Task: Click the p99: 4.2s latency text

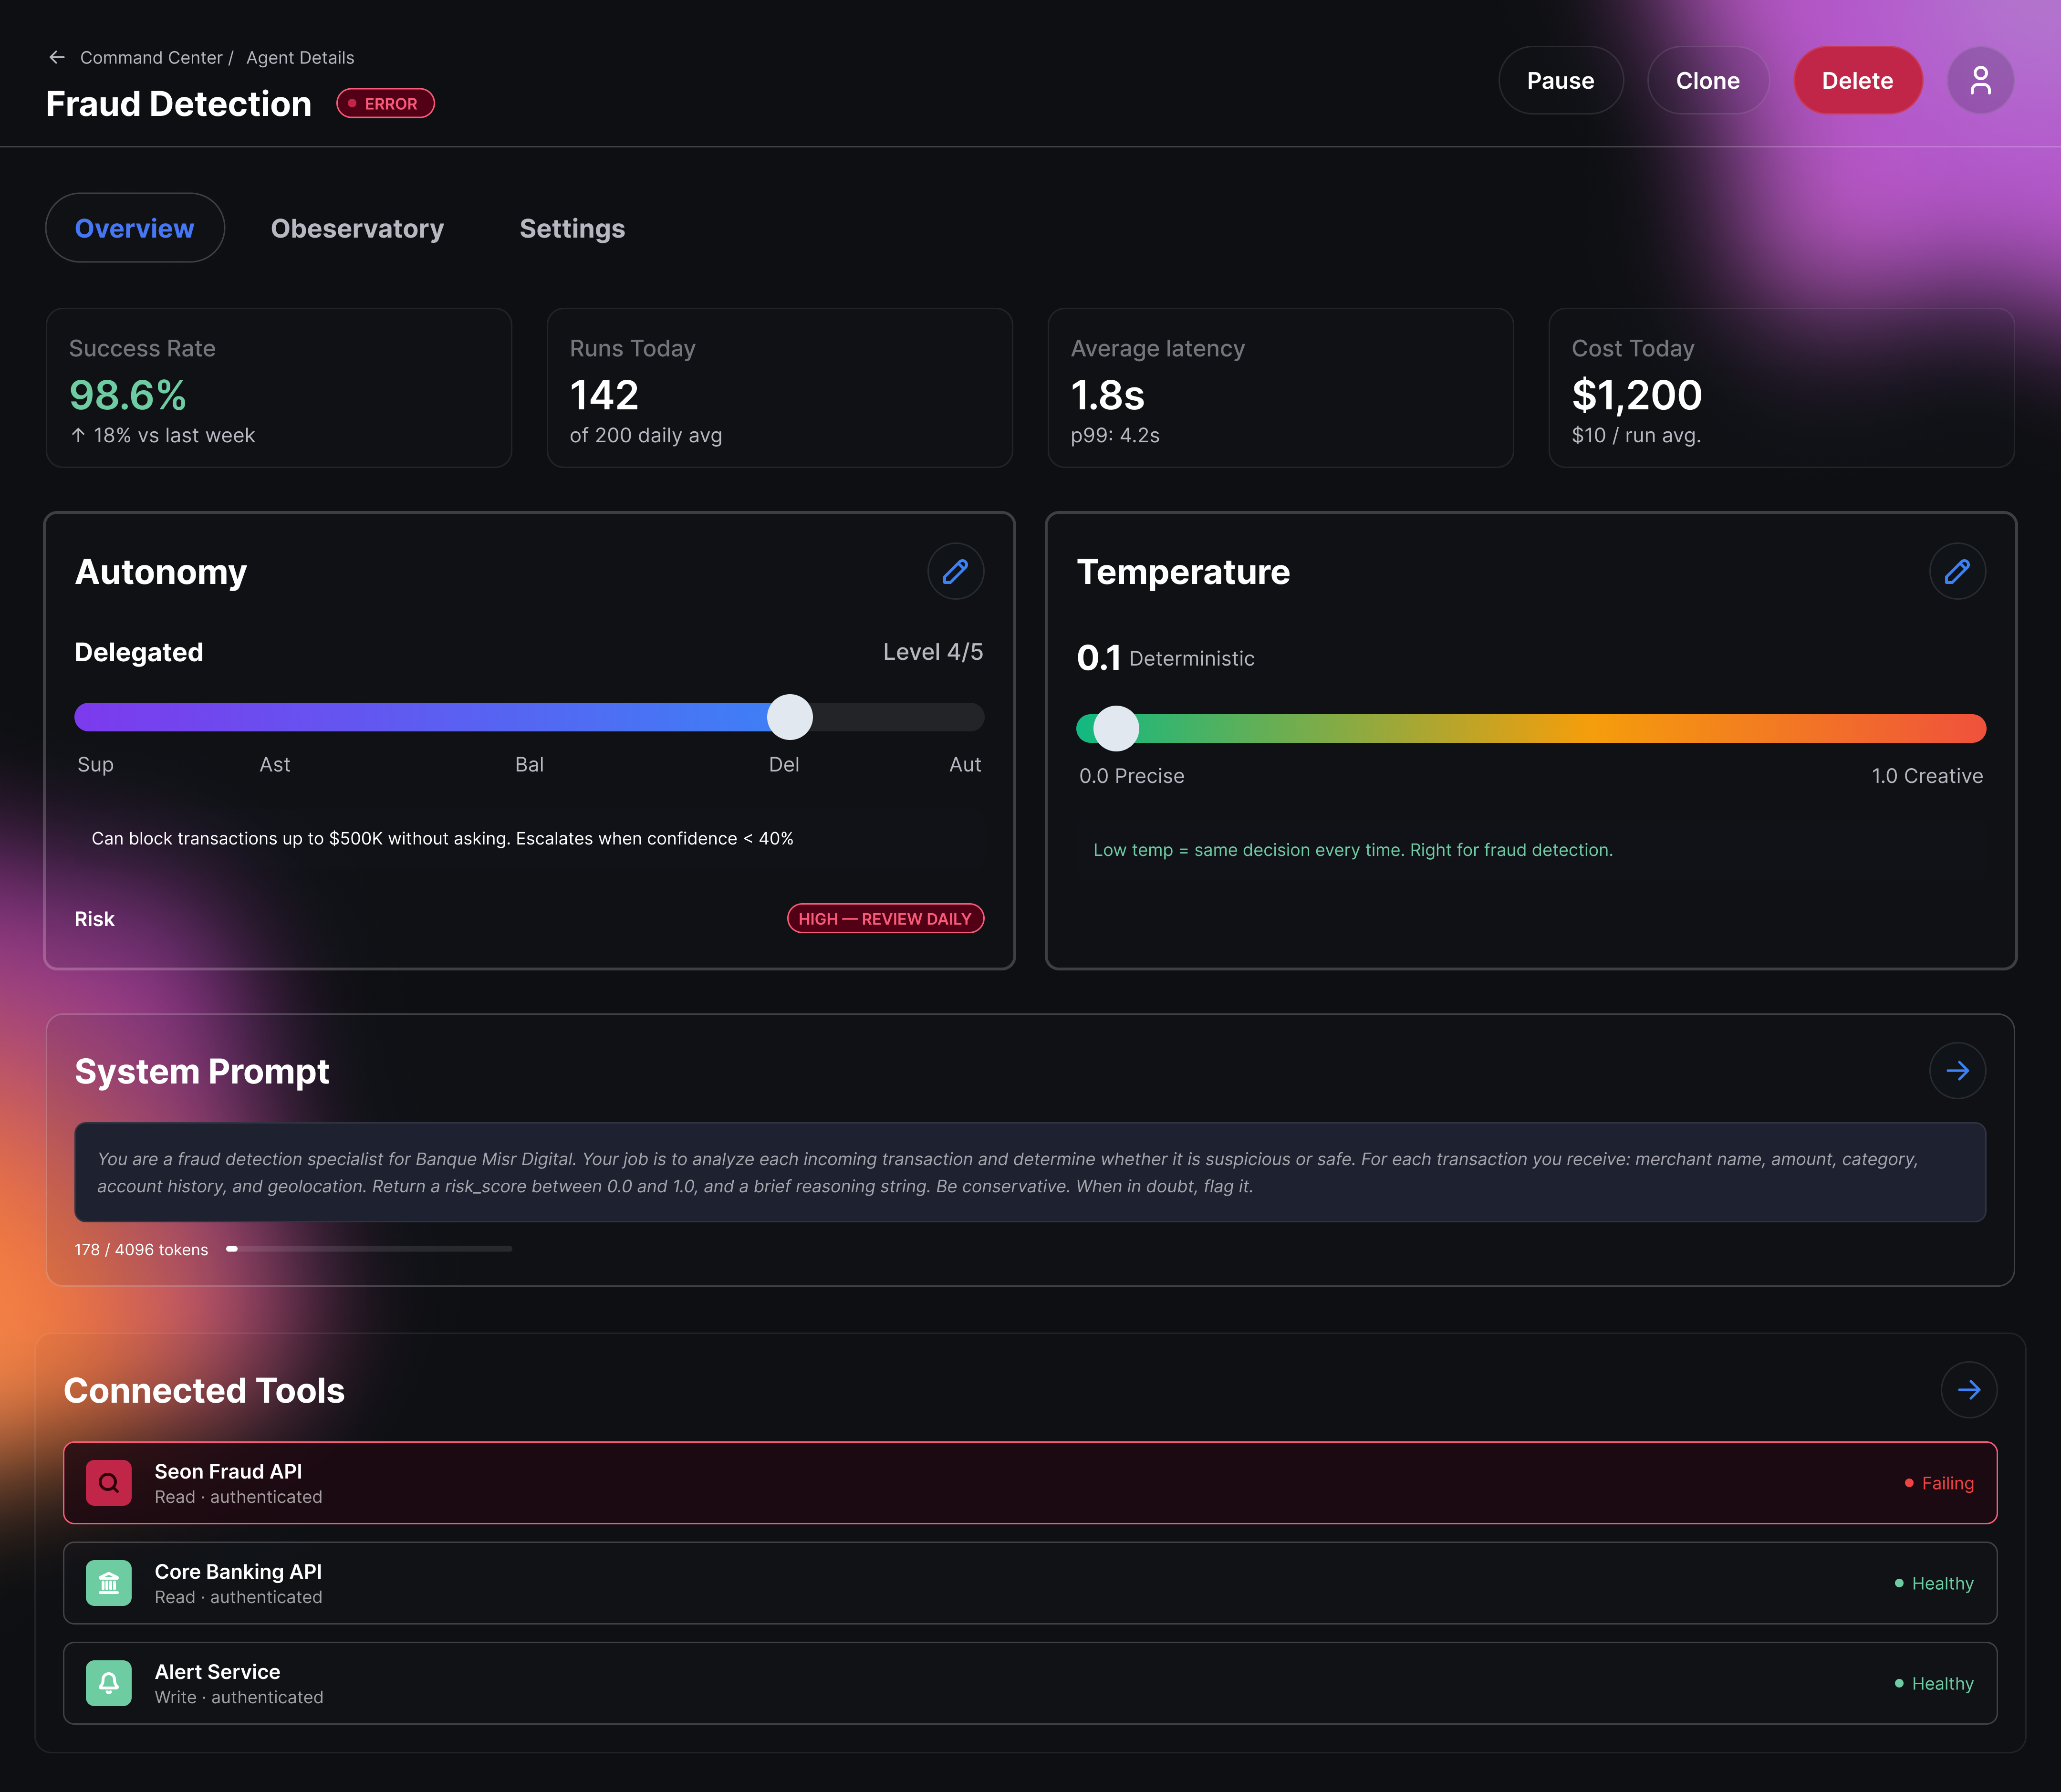Action: click(x=1115, y=435)
